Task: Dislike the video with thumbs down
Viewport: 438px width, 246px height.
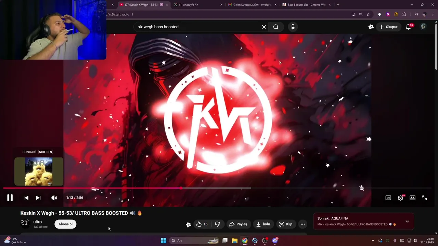Action: pyautogui.click(x=217, y=224)
